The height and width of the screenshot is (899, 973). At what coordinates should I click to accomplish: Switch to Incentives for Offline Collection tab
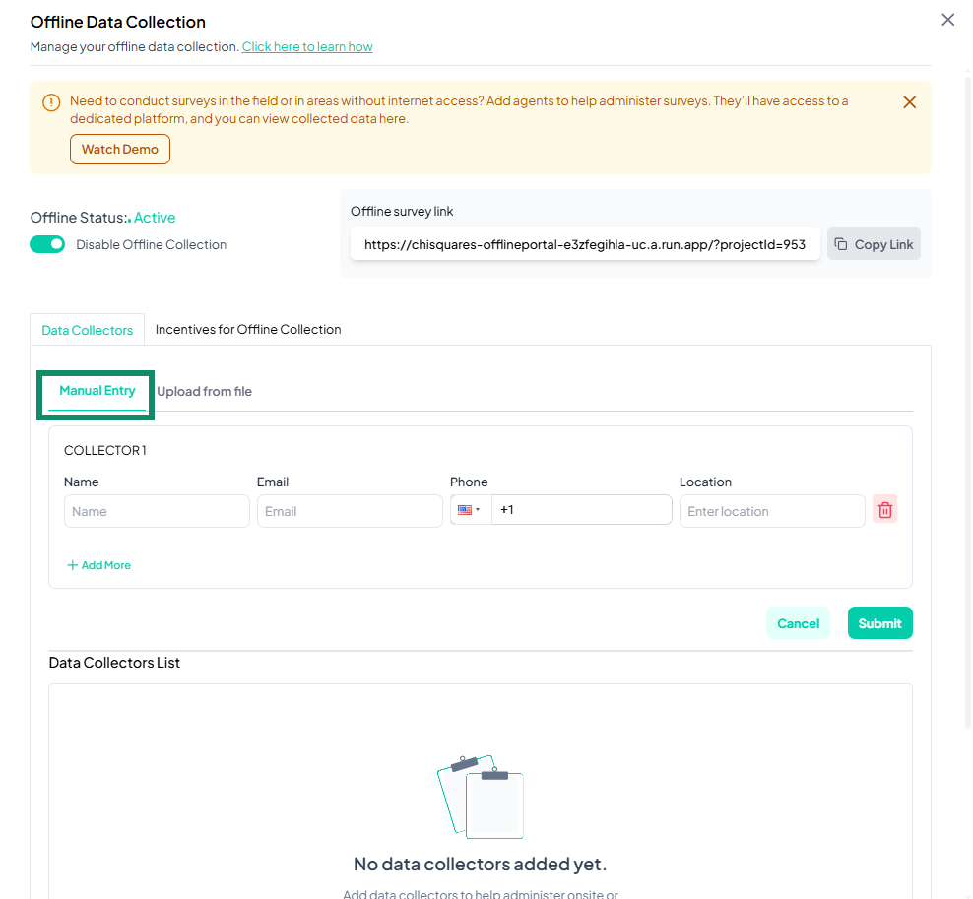point(248,330)
